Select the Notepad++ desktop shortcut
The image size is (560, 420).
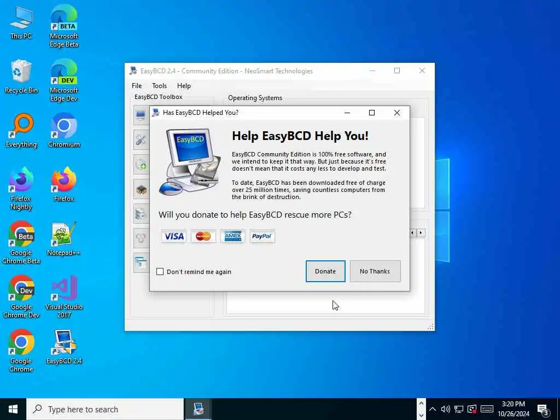click(64, 239)
